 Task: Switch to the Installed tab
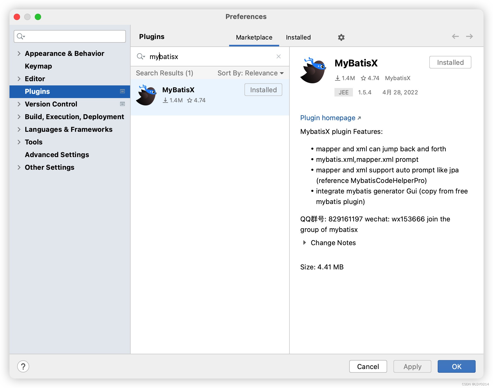point(298,37)
